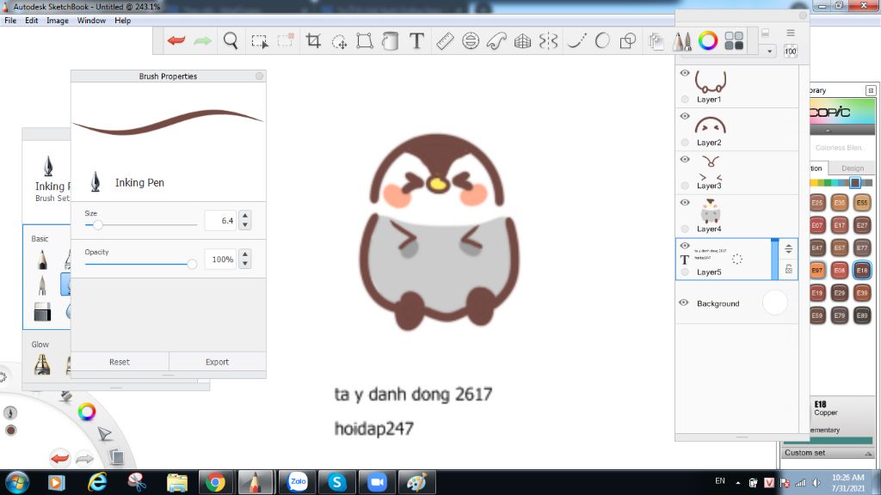Screen dimensions: 881x495
Task: Hide the Background layer eye icon
Action: [683, 302]
